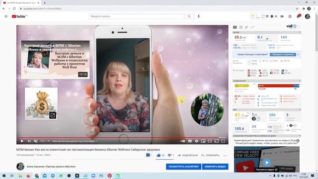Image resolution: width=318 pixels, height=179 pixels.
Task: Collapse the vidIQ ОБЗОР section
Action: pyautogui.click(x=300, y=32)
